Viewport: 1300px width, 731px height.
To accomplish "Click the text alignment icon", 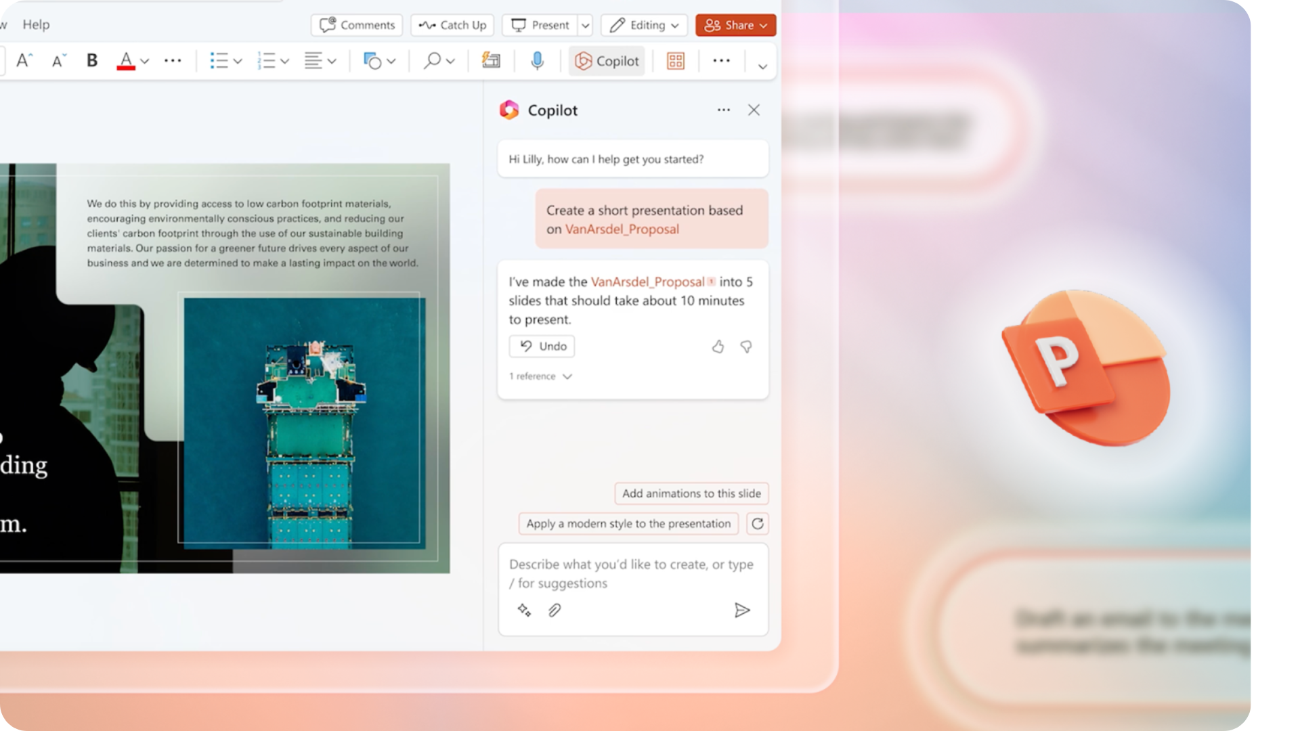I will (x=313, y=61).
